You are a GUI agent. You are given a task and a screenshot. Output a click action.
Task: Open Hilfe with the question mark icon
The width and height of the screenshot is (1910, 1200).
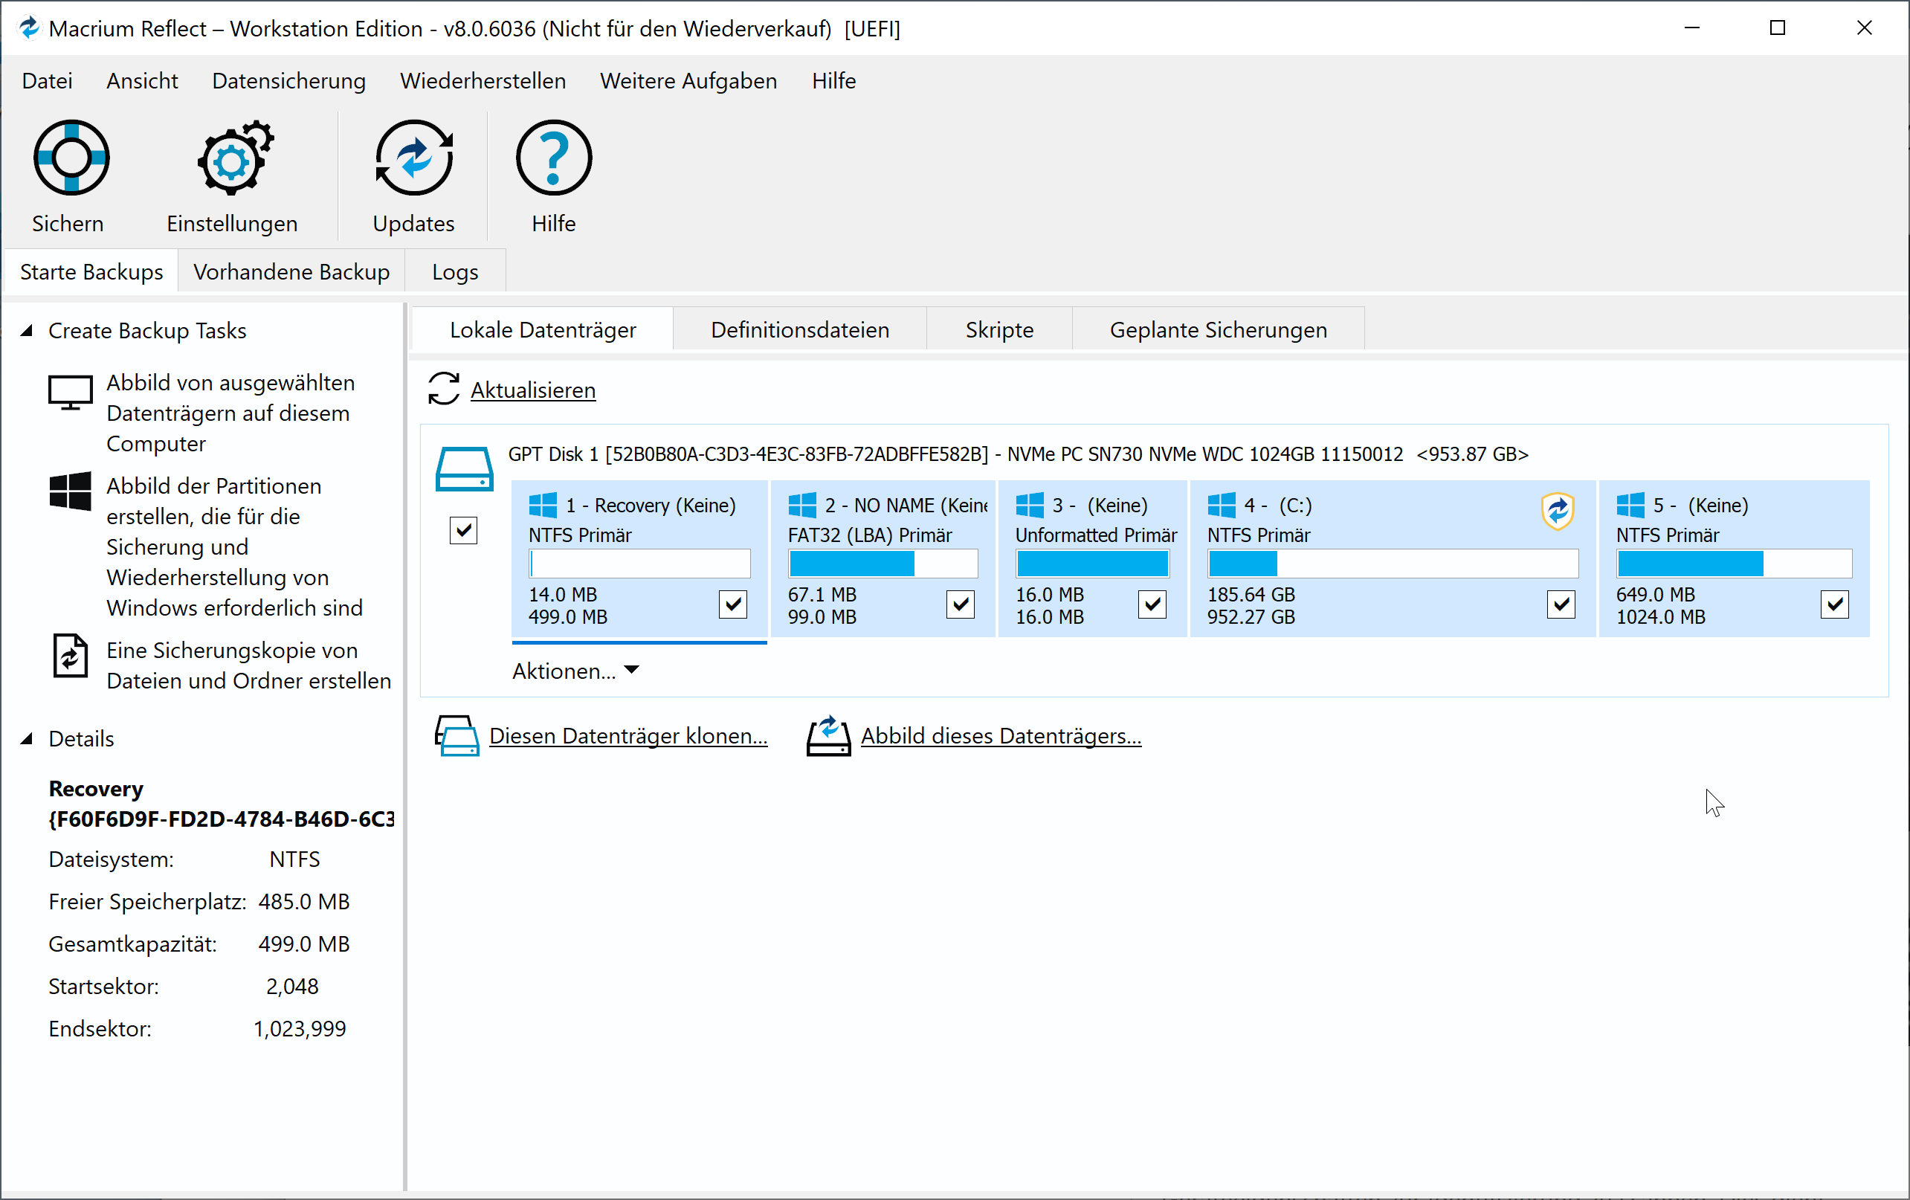[553, 157]
